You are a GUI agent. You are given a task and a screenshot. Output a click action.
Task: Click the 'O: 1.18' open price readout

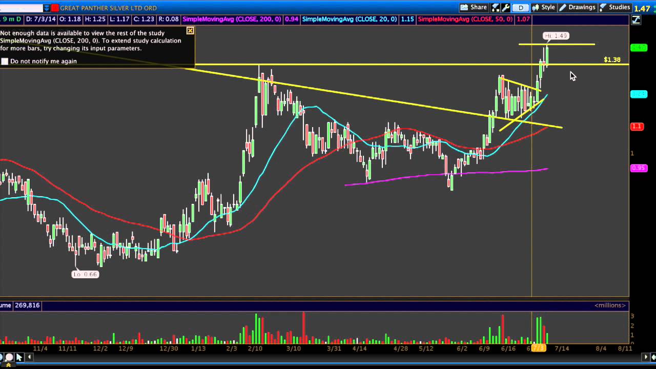point(70,19)
